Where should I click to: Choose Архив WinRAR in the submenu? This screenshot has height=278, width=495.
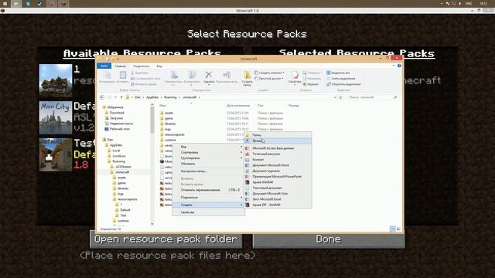click(278, 182)
